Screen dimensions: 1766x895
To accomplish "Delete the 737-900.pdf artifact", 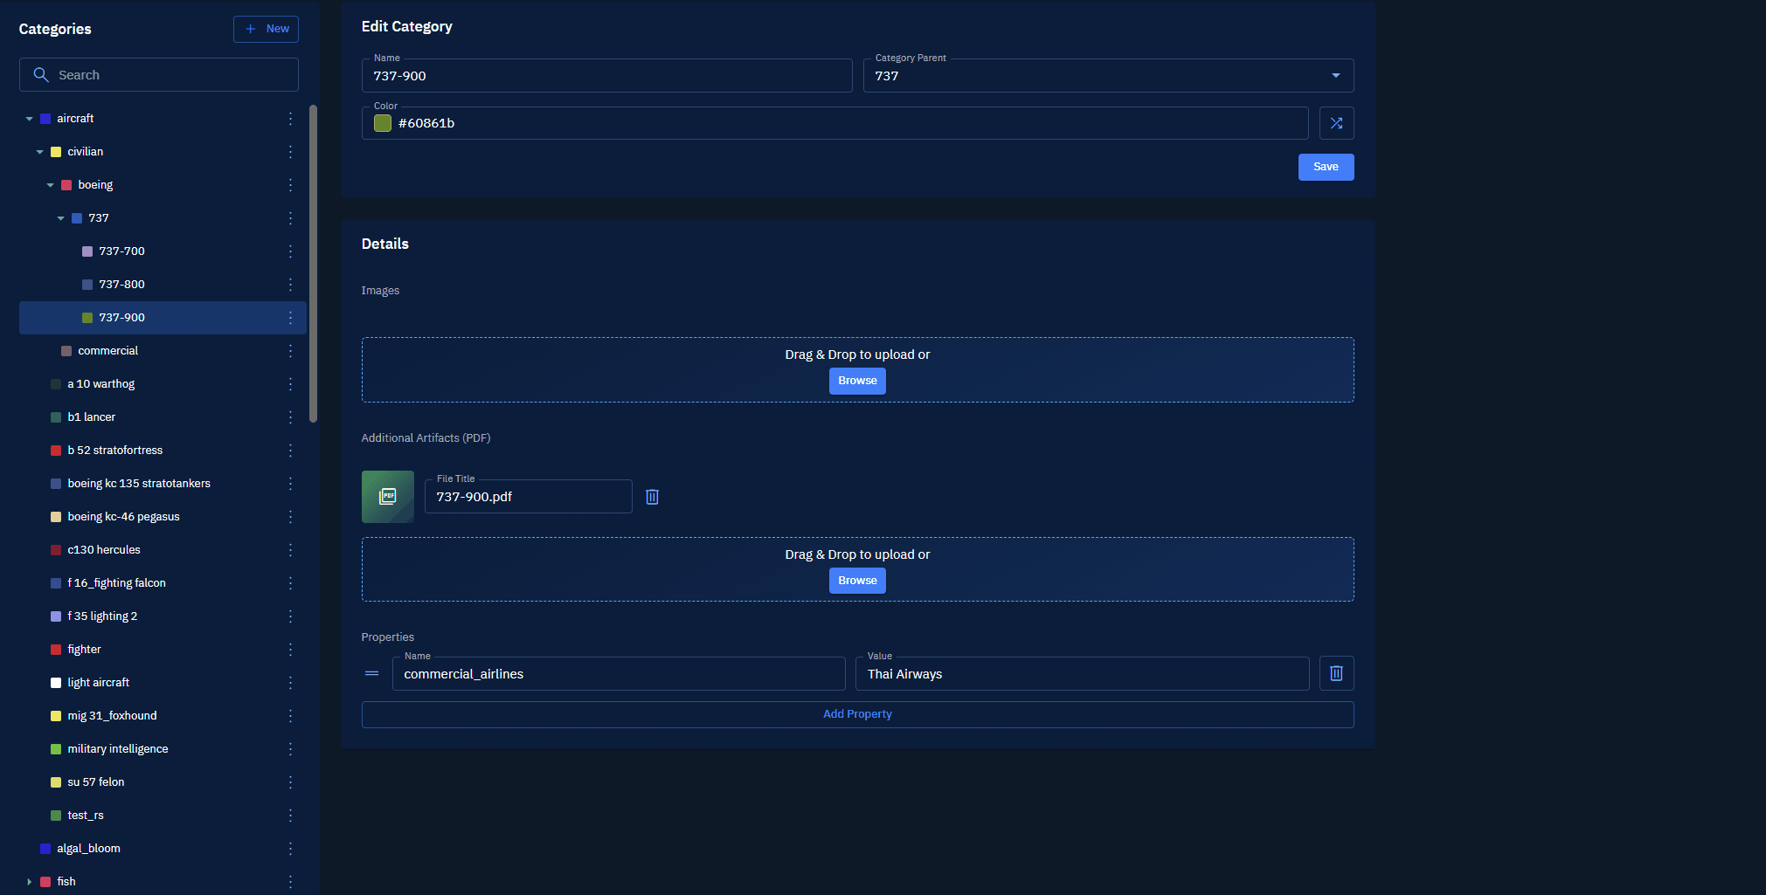I will 652,497.
